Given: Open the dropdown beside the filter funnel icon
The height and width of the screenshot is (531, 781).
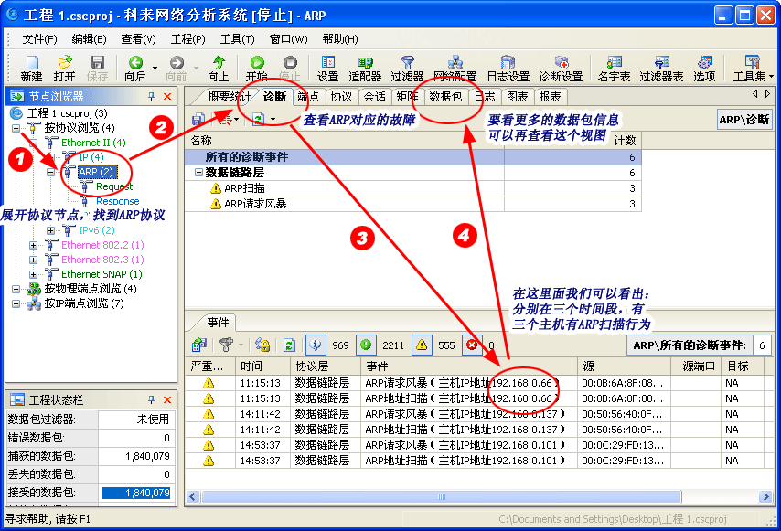Looking at the screenshot, I should [x=240, y=345].
